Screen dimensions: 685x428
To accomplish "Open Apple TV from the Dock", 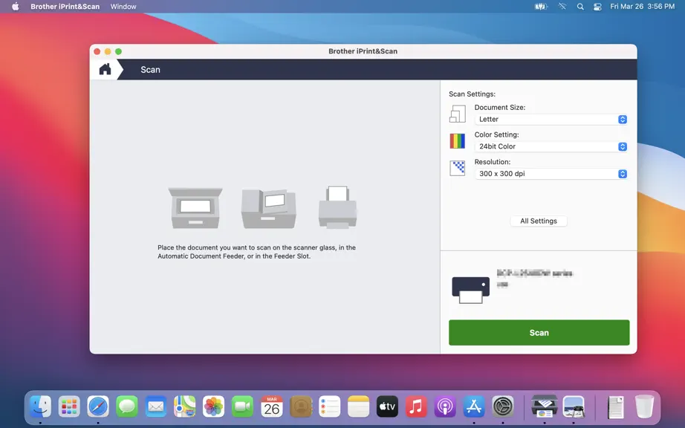I will point(388,406).
